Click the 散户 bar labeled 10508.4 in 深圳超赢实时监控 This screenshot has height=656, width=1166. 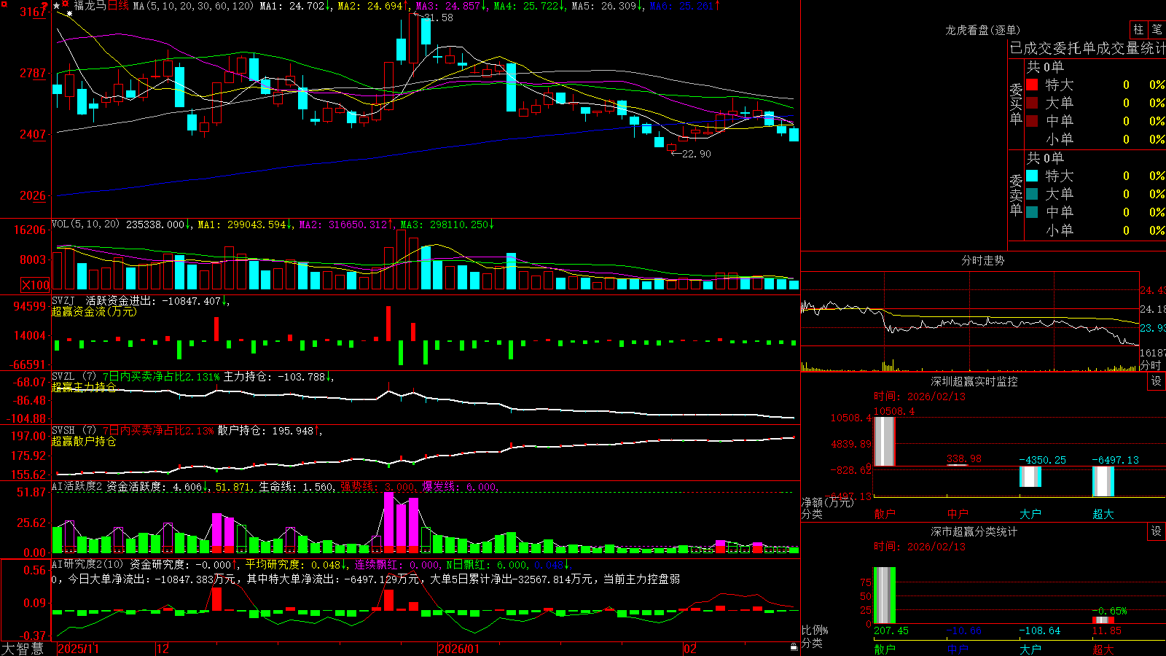point(885,441)
